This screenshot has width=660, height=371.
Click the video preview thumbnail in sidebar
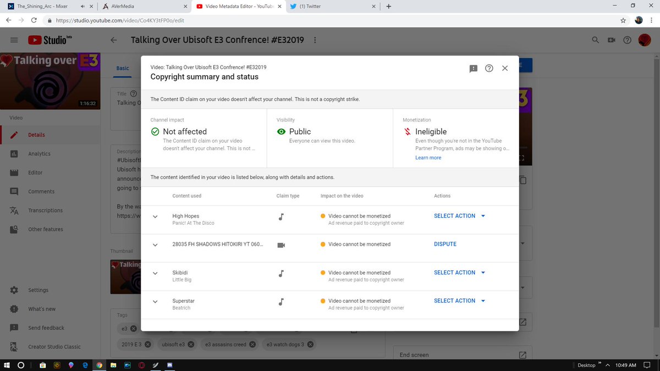coord(50,81)
